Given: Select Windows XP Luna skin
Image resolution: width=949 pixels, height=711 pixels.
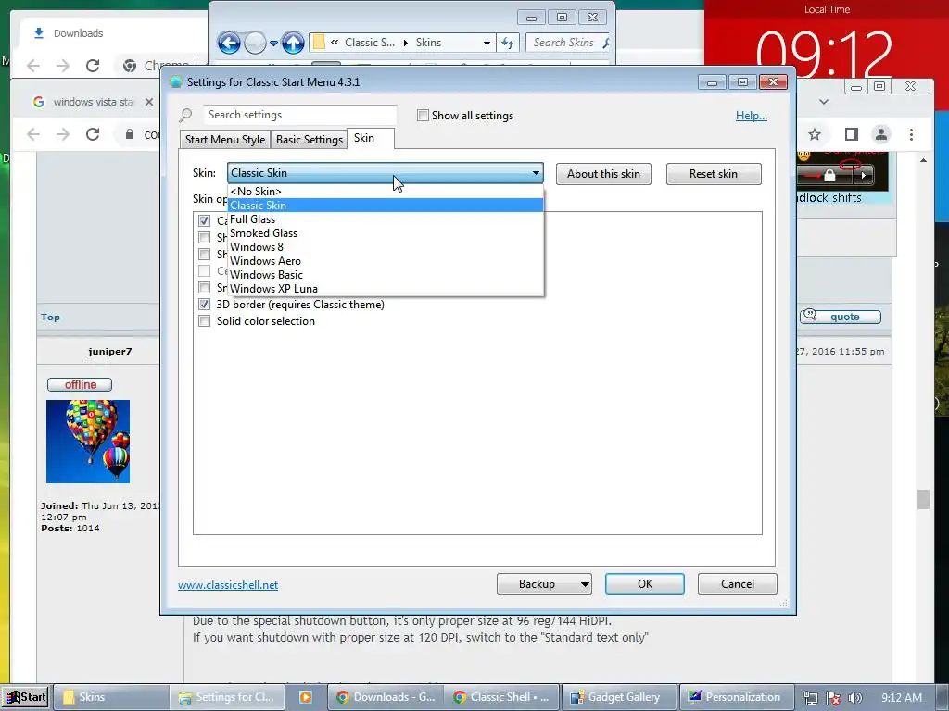Looking at the screenshot, I should (386, 289).
